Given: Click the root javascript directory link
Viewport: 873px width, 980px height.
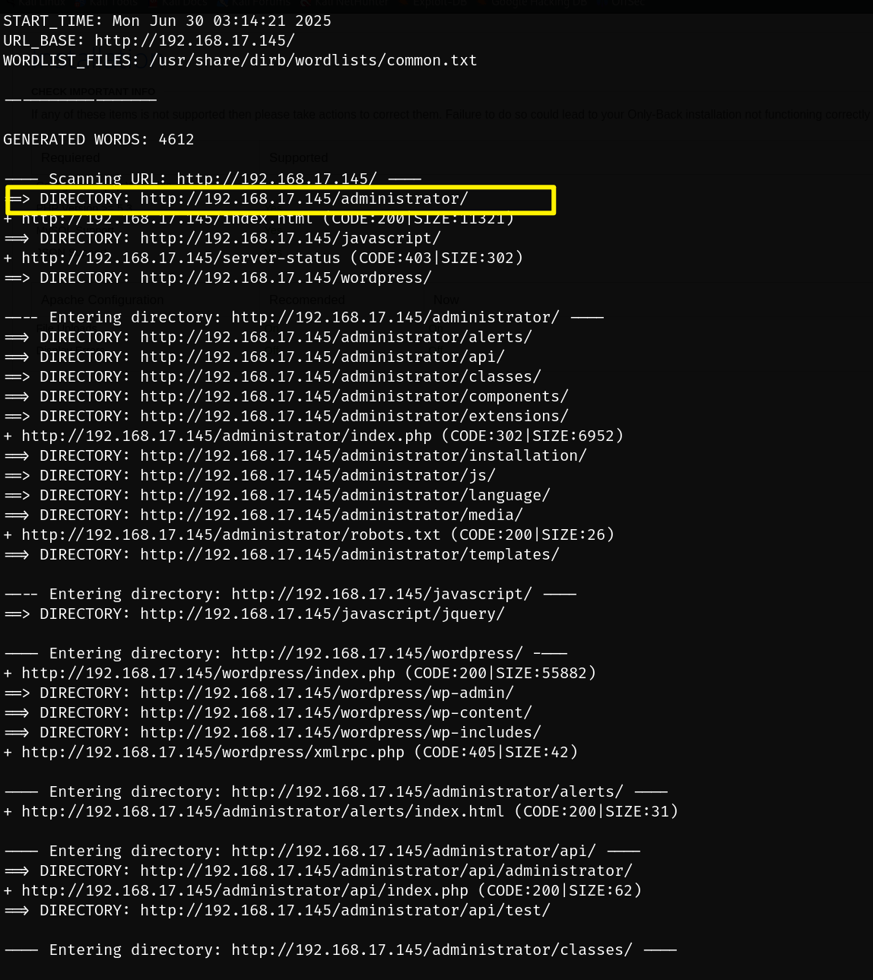Looking at the screenshot, I should 290,239.
